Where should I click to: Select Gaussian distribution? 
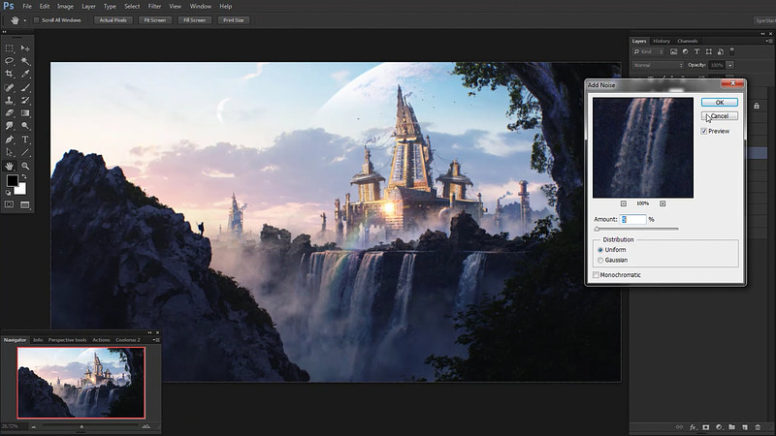point(600,260)
